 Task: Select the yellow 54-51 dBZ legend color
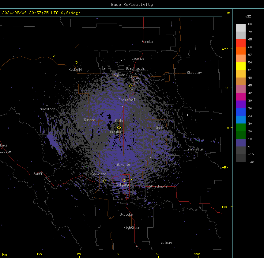tap(241, 66)
